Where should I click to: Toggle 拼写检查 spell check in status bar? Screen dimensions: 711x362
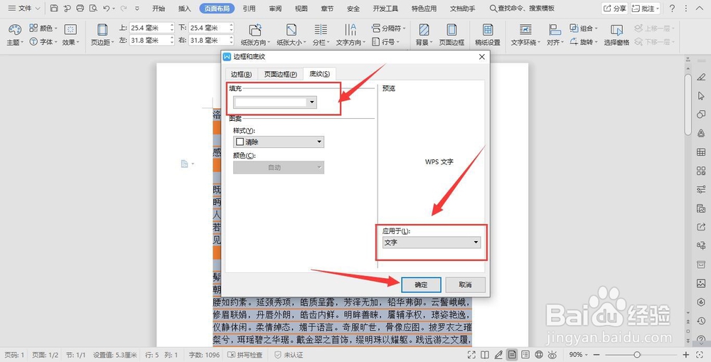tap(245, 355)
